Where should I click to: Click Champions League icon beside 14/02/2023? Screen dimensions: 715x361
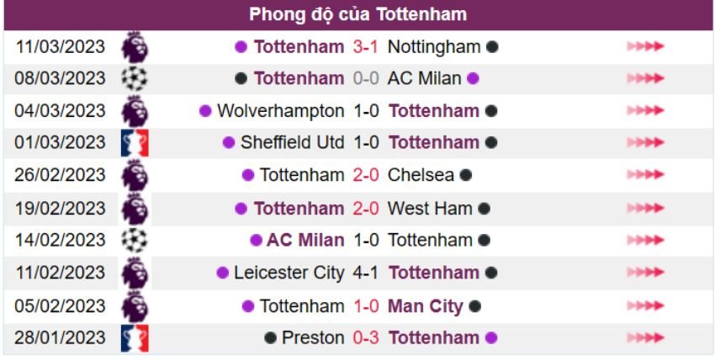point(135,241)
